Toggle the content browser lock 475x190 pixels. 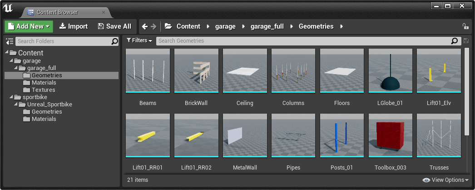(x=465, y=26)
